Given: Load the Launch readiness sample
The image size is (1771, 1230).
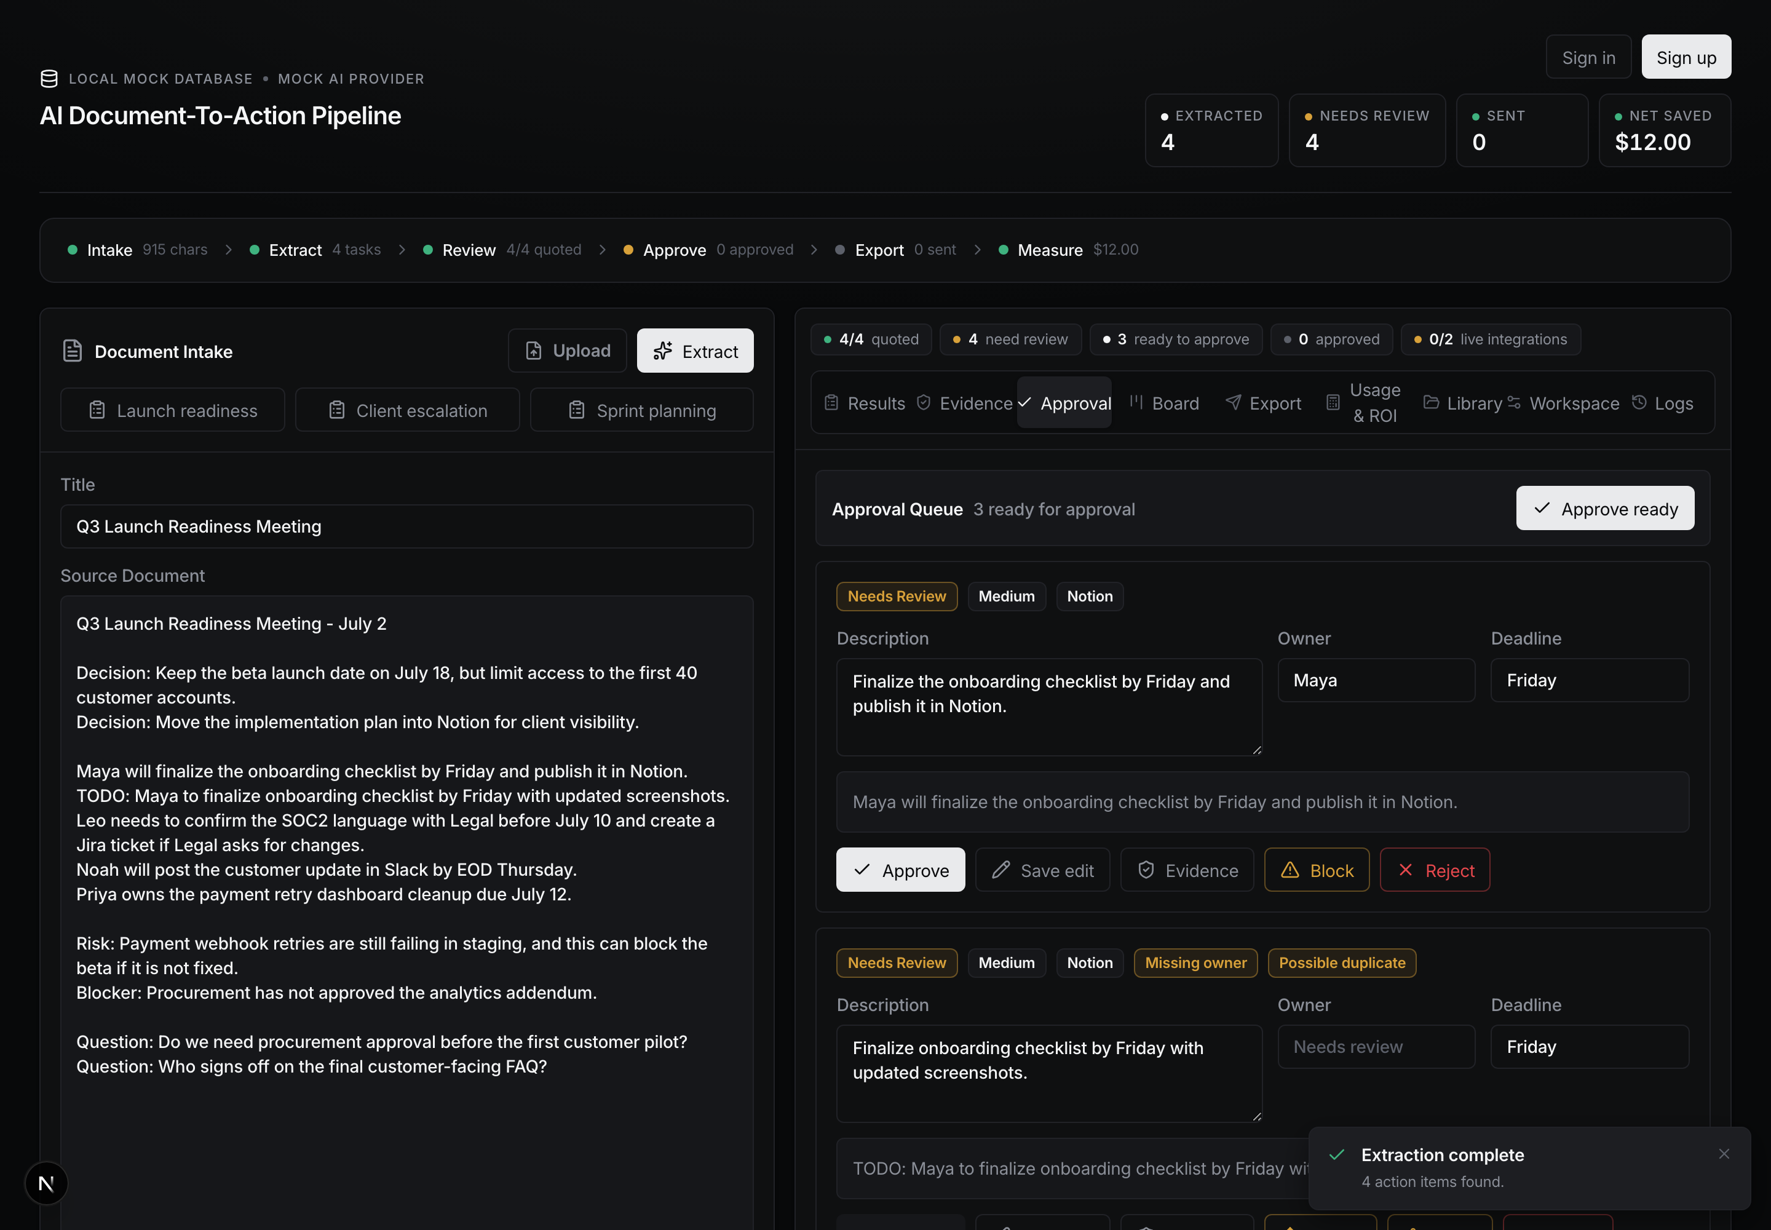Looking at the screenshot, I should coord(173,410).
